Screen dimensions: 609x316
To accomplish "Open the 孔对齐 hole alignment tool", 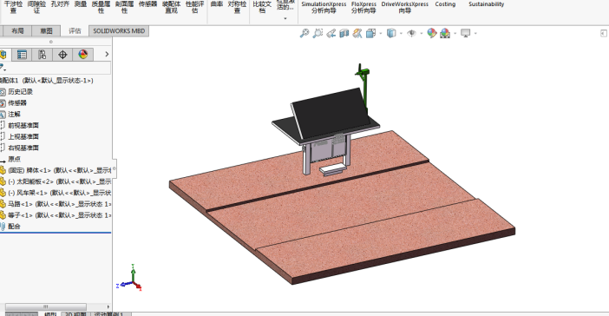I will [x=60, y=4].
